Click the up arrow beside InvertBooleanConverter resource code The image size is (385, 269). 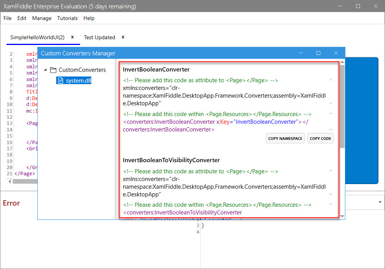pos(330,113)
